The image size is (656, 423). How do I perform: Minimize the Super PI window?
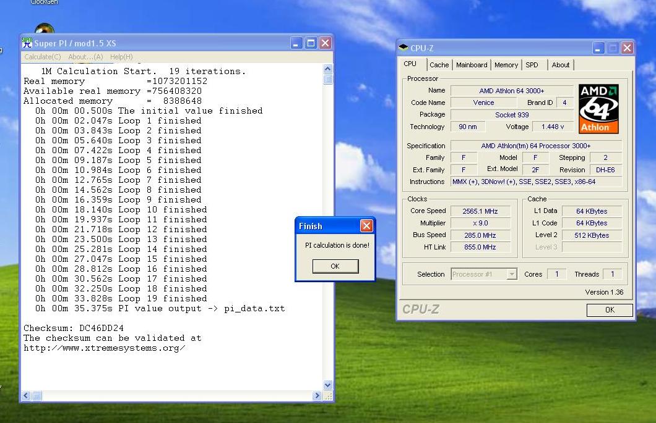(x=296, y=43)
